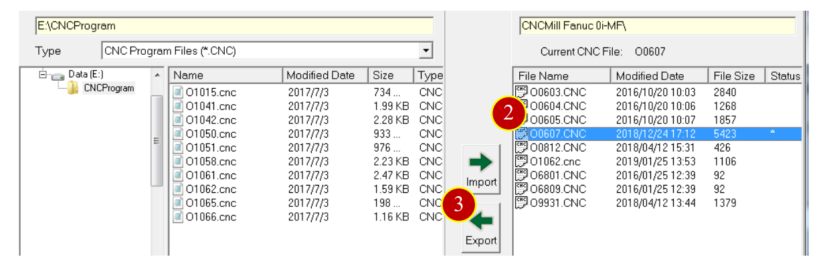Click the O1050.cnc file icon
The width and height of the screenshot is (839, 275).
point(178,133)
